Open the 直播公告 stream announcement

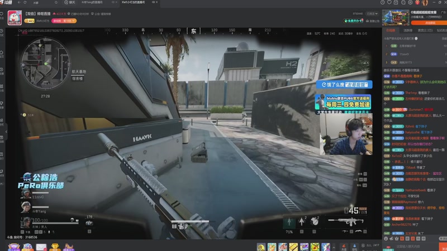373,21
